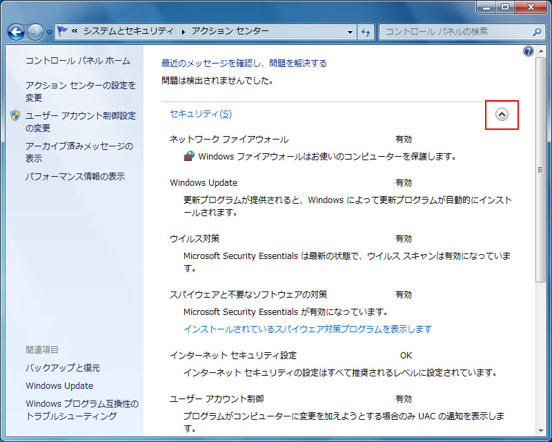This screenshot has height=442, width=552.
Task: Select アクション センター breadcrumb
Action: 230,31
